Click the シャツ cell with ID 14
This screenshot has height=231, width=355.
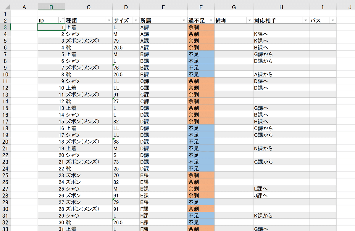[89, 115]
